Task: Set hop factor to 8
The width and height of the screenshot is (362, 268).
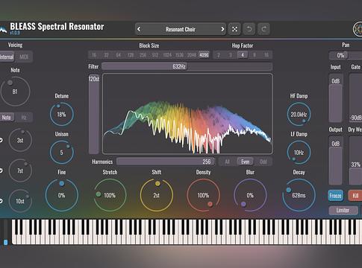Action: pos(255,55)
